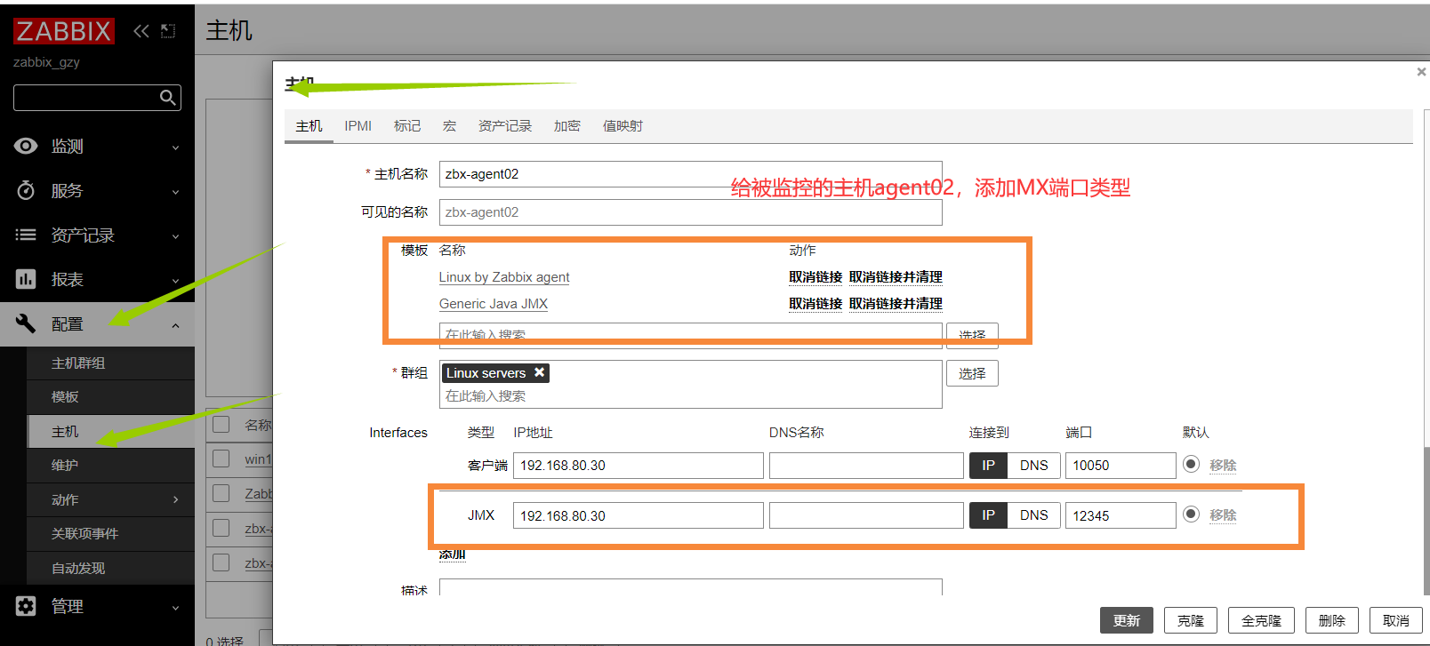
Task: Click the 删除 button
Action: 1332,620
